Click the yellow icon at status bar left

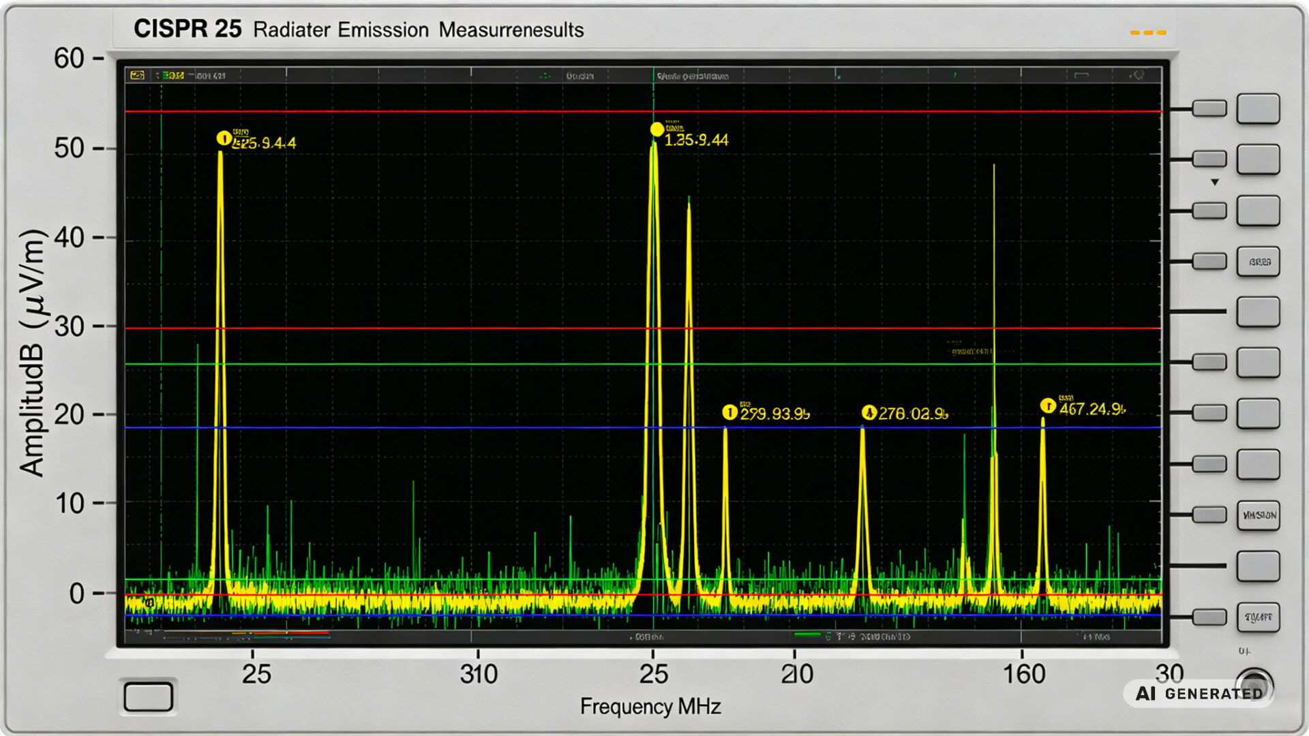(138, 76)
